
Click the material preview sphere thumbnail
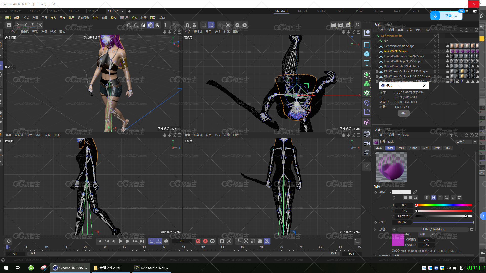pyautogui.click(x=391, y=167)
